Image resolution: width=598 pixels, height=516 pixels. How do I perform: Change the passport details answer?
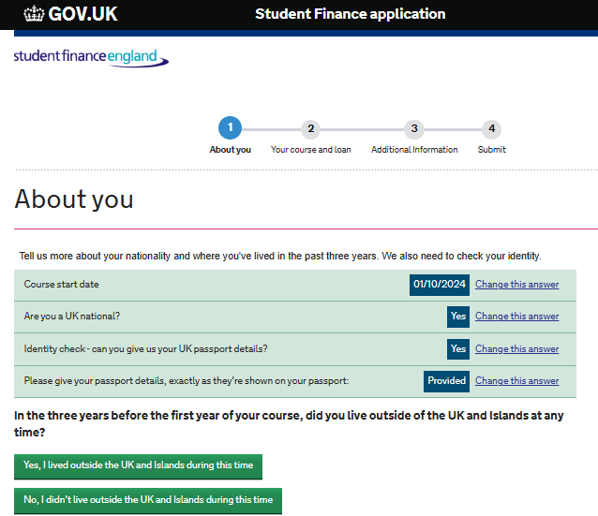pos(516,381)
